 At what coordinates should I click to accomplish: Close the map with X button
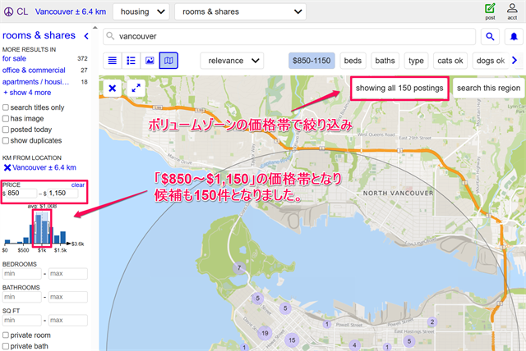coord(113,88)
